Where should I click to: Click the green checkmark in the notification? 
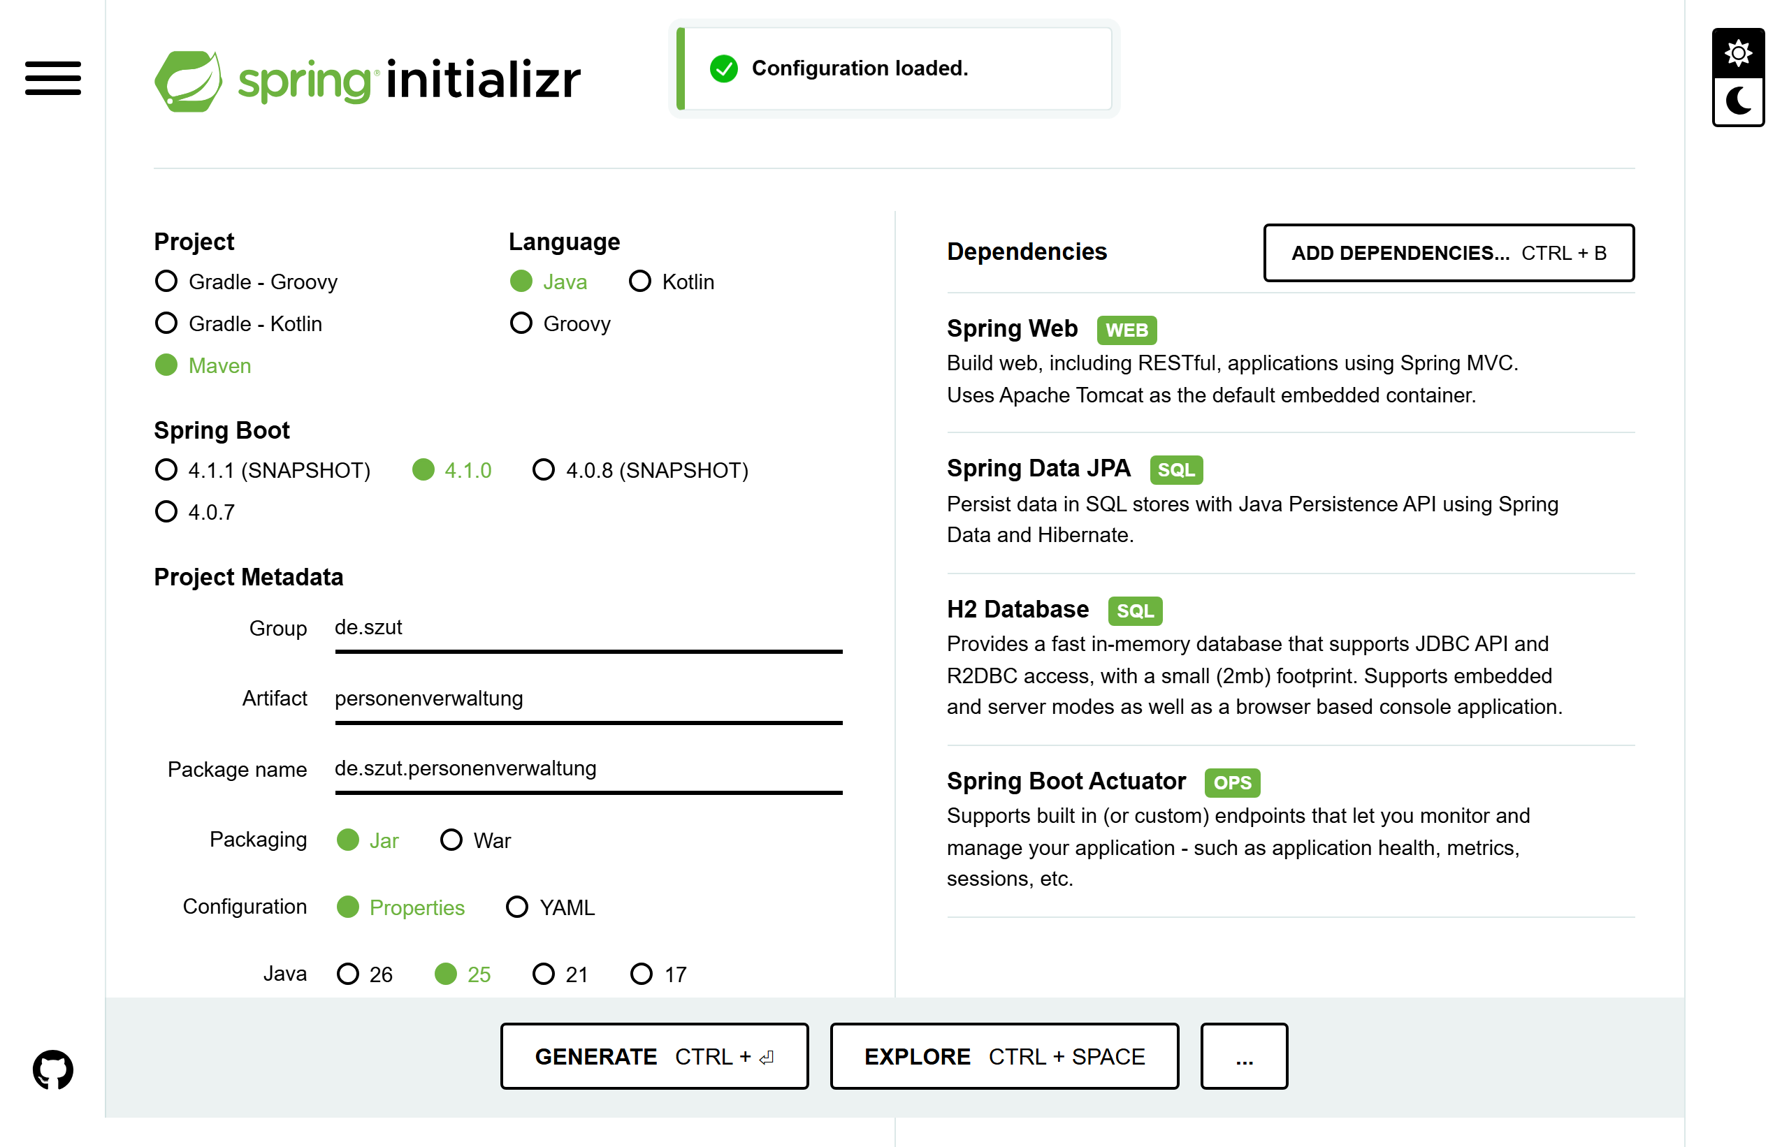pos(723,68)
